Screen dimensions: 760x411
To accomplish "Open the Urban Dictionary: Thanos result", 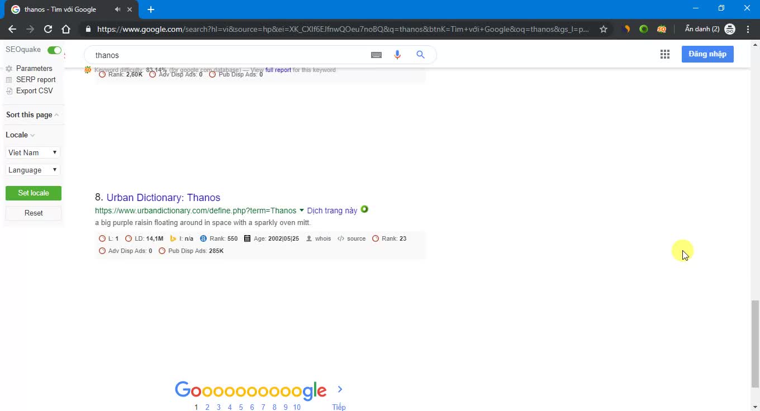I will (163, 197).
